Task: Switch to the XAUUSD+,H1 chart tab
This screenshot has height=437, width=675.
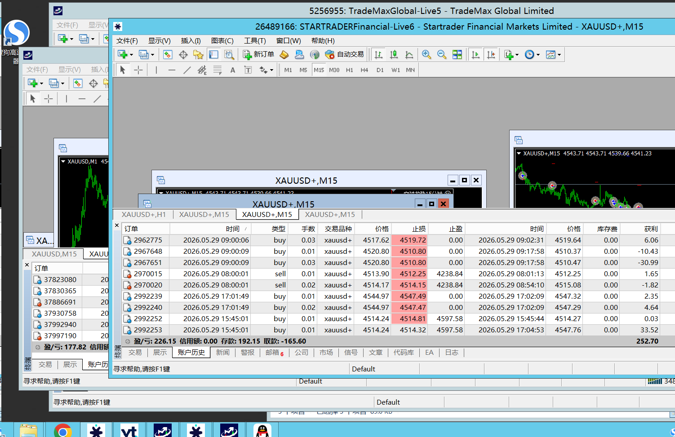Action: click(144, 215)
